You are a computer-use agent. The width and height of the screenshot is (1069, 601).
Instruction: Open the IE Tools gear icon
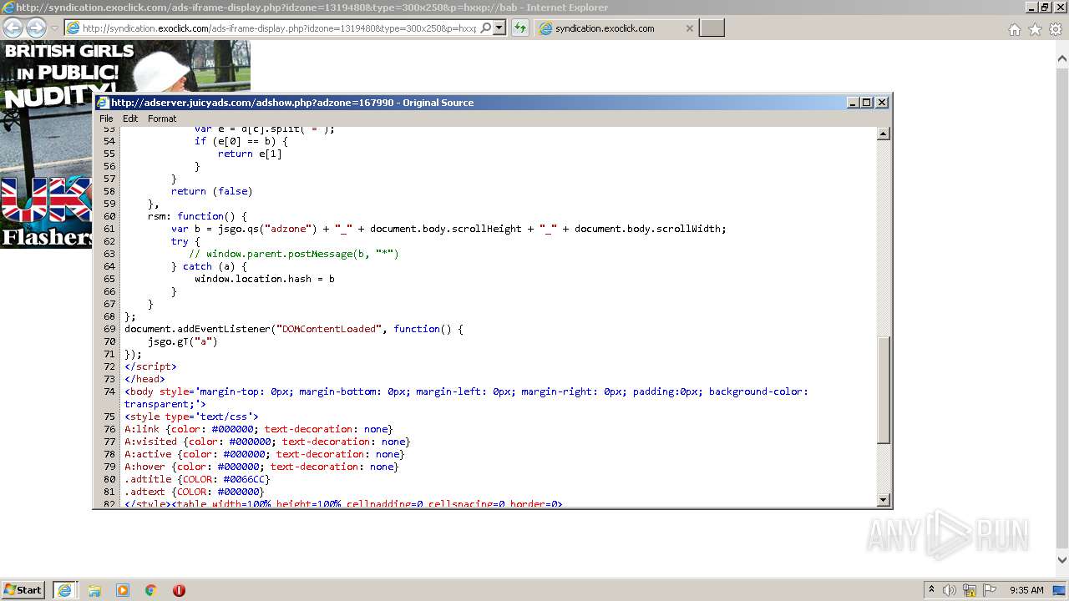1056,29
